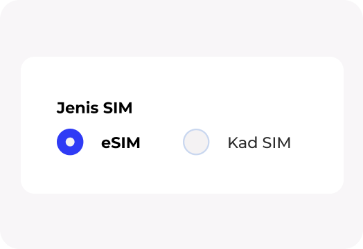The height and width of the screenshot is (249, 363).
Task: Click the blue ring of eSIM radio
Action: click(61, 142)
